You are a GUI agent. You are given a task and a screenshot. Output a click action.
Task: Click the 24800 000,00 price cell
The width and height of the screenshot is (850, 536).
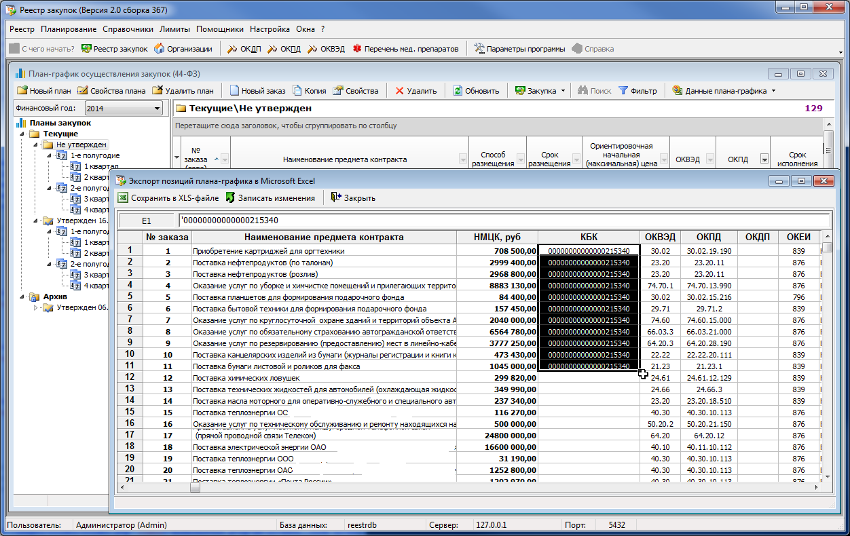[x=497, y=436]
